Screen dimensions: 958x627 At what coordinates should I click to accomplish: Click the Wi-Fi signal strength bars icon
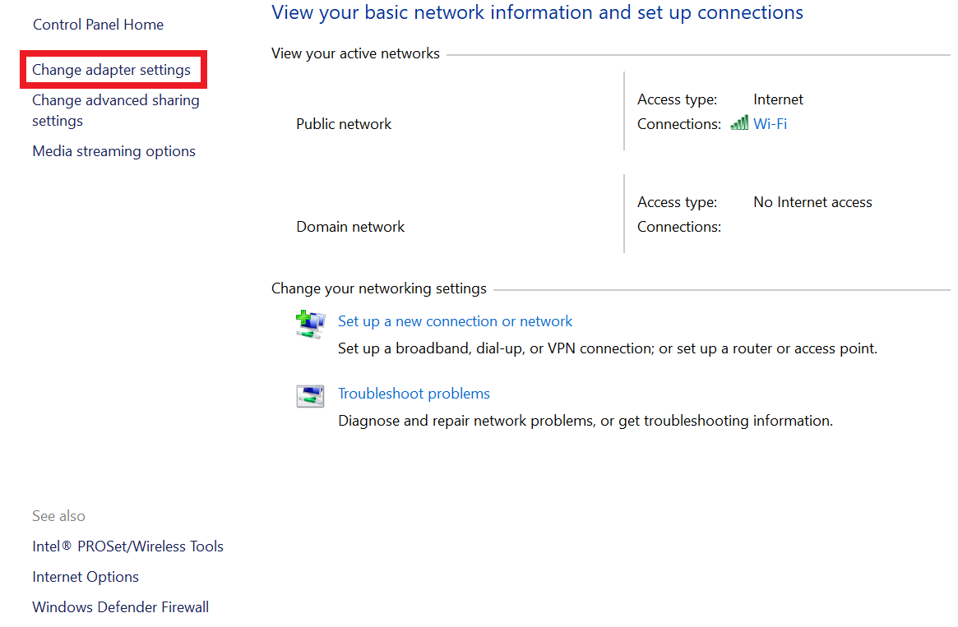pyautogui.click(x=738, y=124)
